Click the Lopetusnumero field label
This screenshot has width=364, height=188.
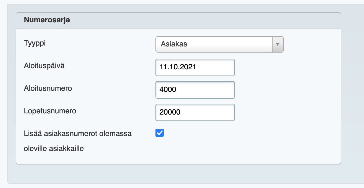point(50,111)
